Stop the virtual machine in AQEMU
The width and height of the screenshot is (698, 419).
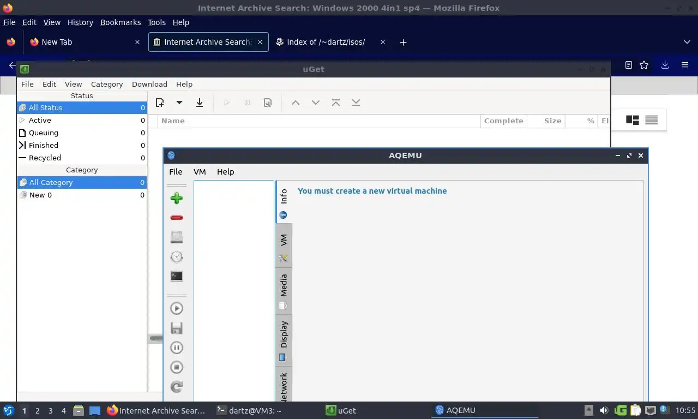pos(176,367)
